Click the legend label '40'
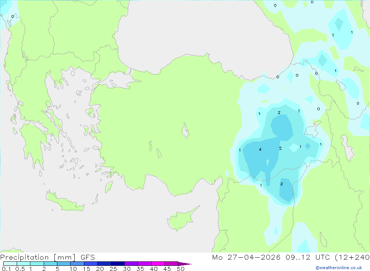Image resolution: width=370 pixels, height=271 pixels. [154, 269]
